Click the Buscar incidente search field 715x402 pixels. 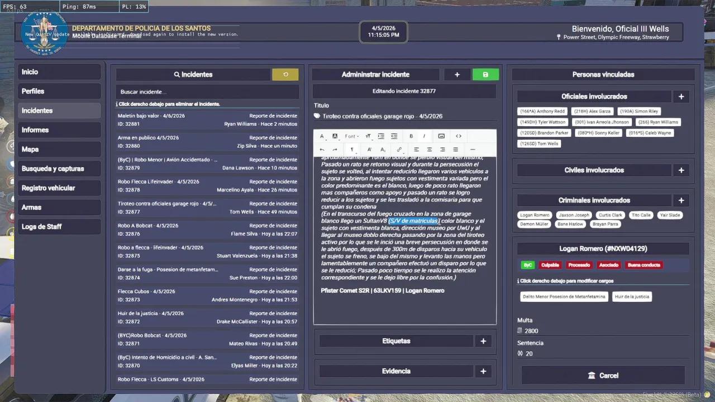(207, 92)
